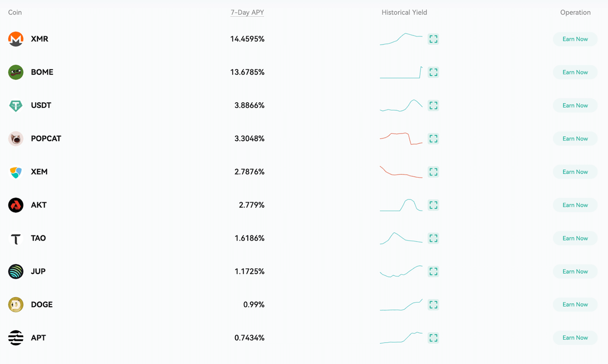The width and height of the screenshot is (608, 364).
Task: Expand the XEM yield chart icon
Action: (x=433, y=172)
